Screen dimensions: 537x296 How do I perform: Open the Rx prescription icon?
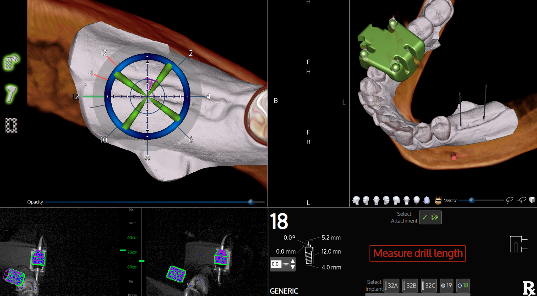click(529, 288)
